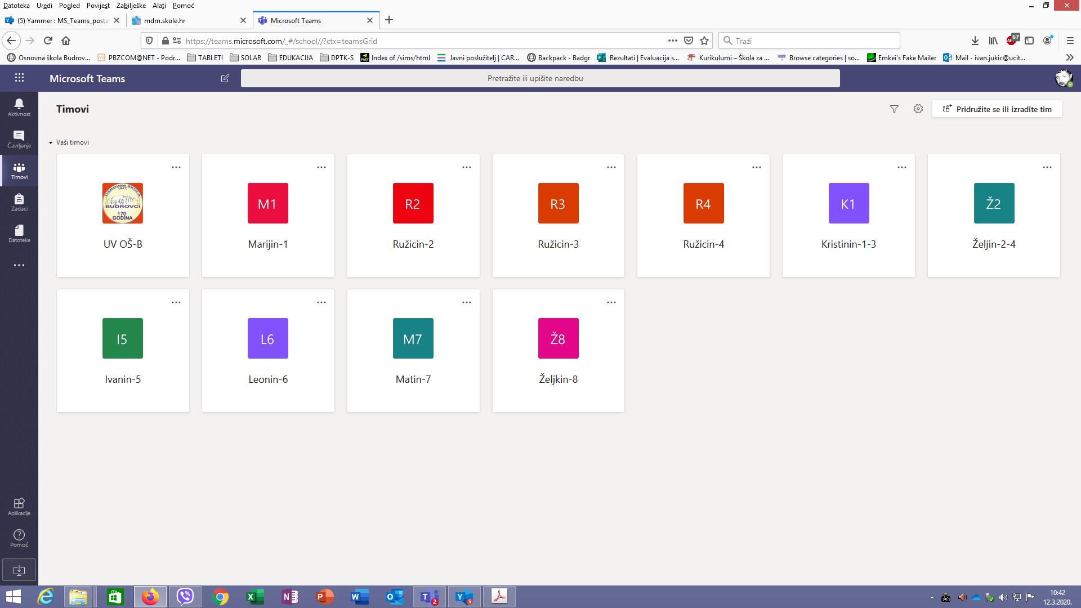Open the Firefox hamburger menu
1081x608 pixels.
(1070, 41)
